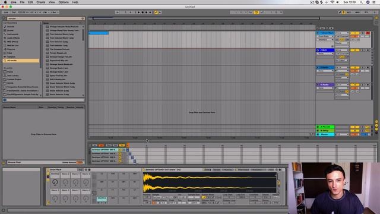Select the All results category

[21, 61]
